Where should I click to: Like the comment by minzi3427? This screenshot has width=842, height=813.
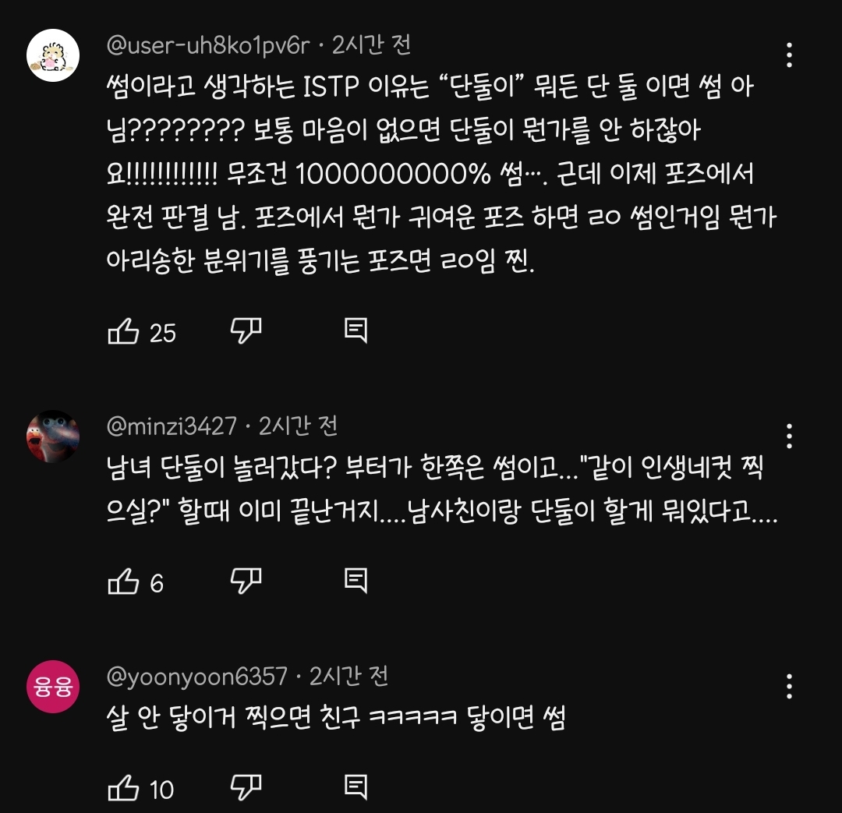[x=123, y=581]
